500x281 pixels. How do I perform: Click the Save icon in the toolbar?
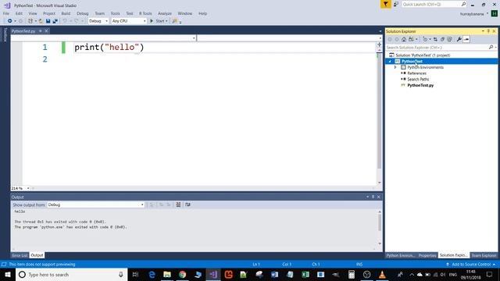[48, 21]
